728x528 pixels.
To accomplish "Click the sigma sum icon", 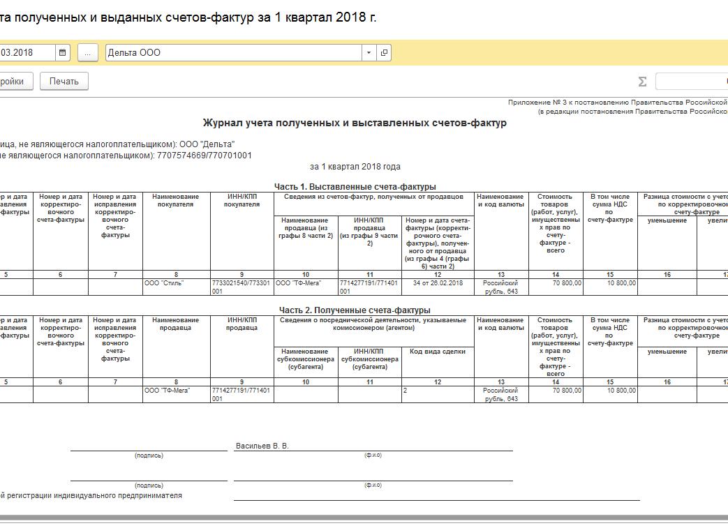I will 642,82.
